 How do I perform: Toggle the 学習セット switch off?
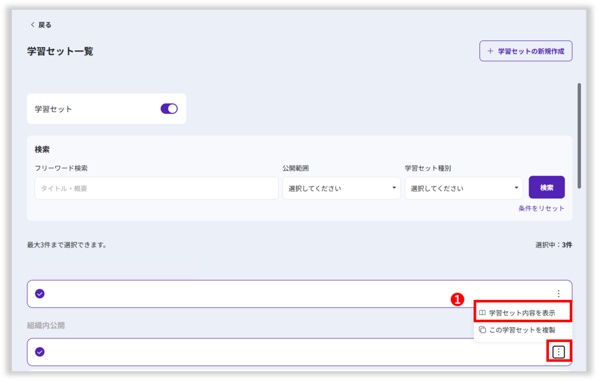tap(169, 109)
